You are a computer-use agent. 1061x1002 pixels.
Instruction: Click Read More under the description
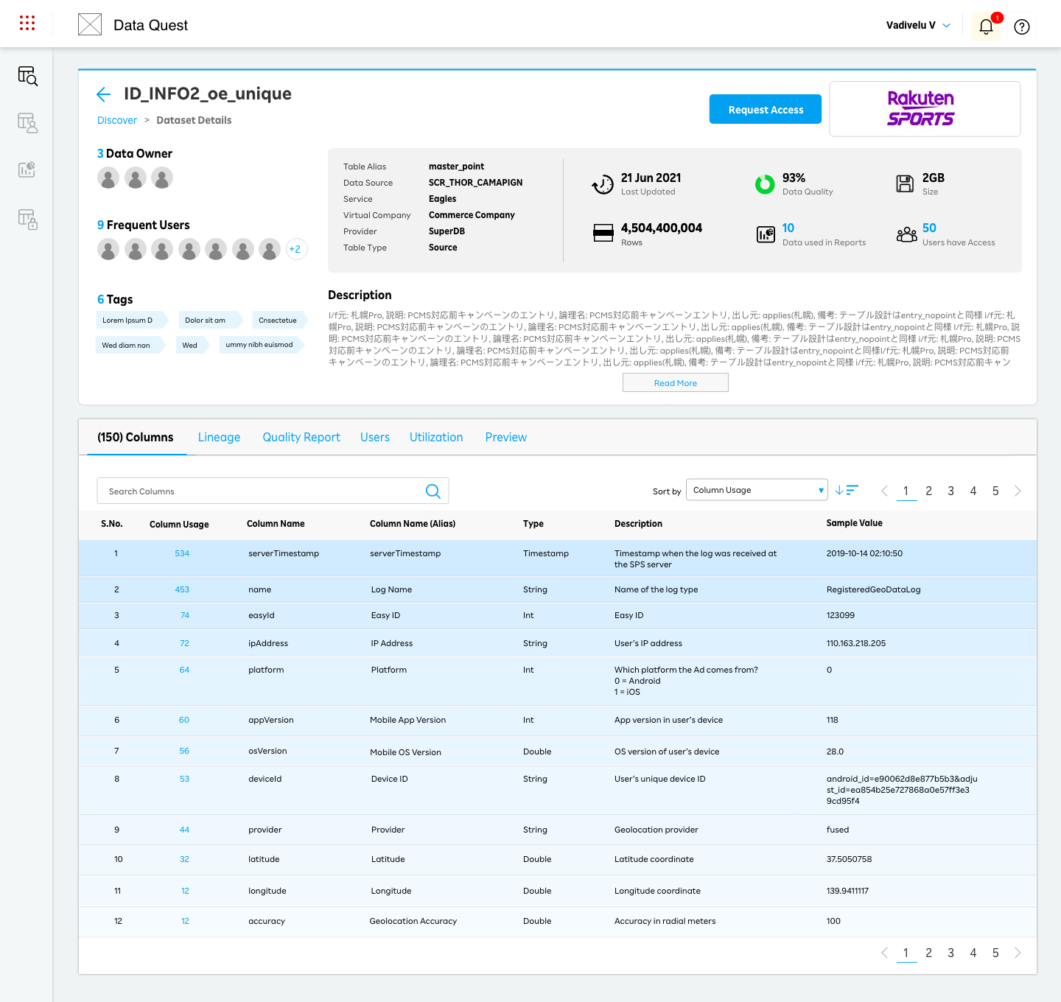pyautogui.click(x=675, y=383)
